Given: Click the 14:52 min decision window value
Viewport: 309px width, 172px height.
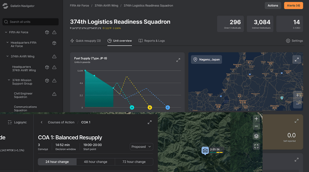Looking at the screenshot, I should tap(63, 145).
